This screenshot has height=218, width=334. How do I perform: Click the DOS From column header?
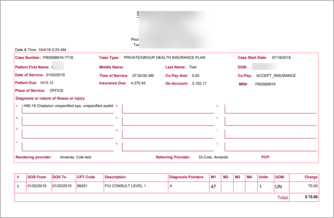[x=37, y=177]
